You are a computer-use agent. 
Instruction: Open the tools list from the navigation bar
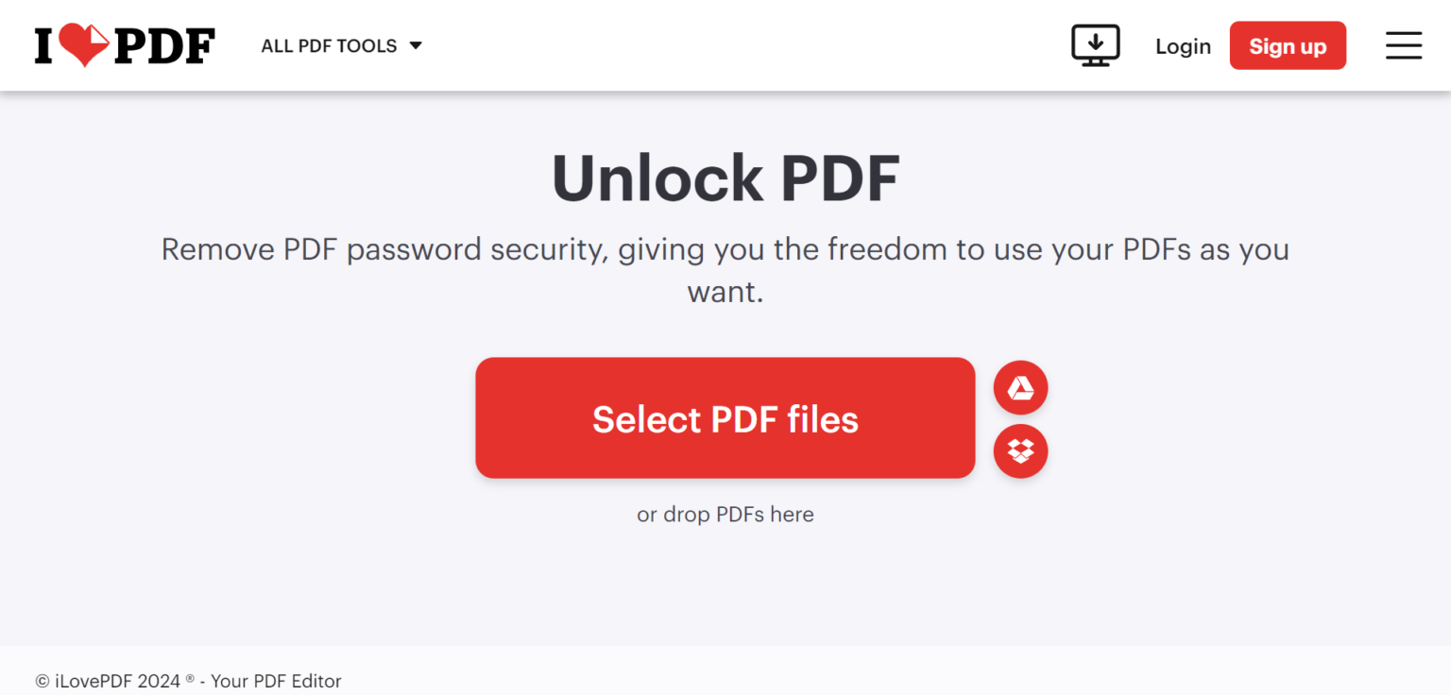(330, 45)
